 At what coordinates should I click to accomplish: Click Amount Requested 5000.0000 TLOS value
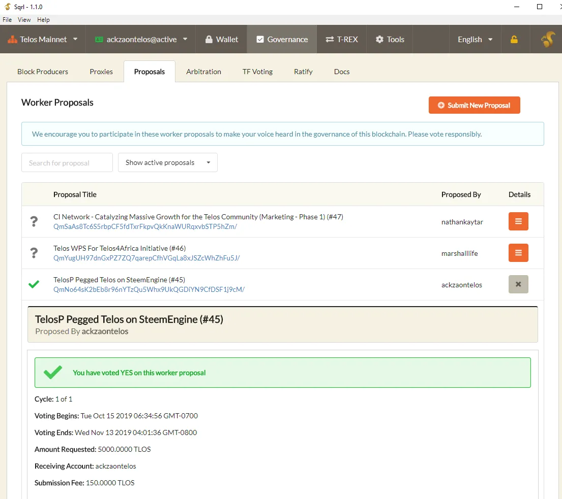(x=124, y=449)
